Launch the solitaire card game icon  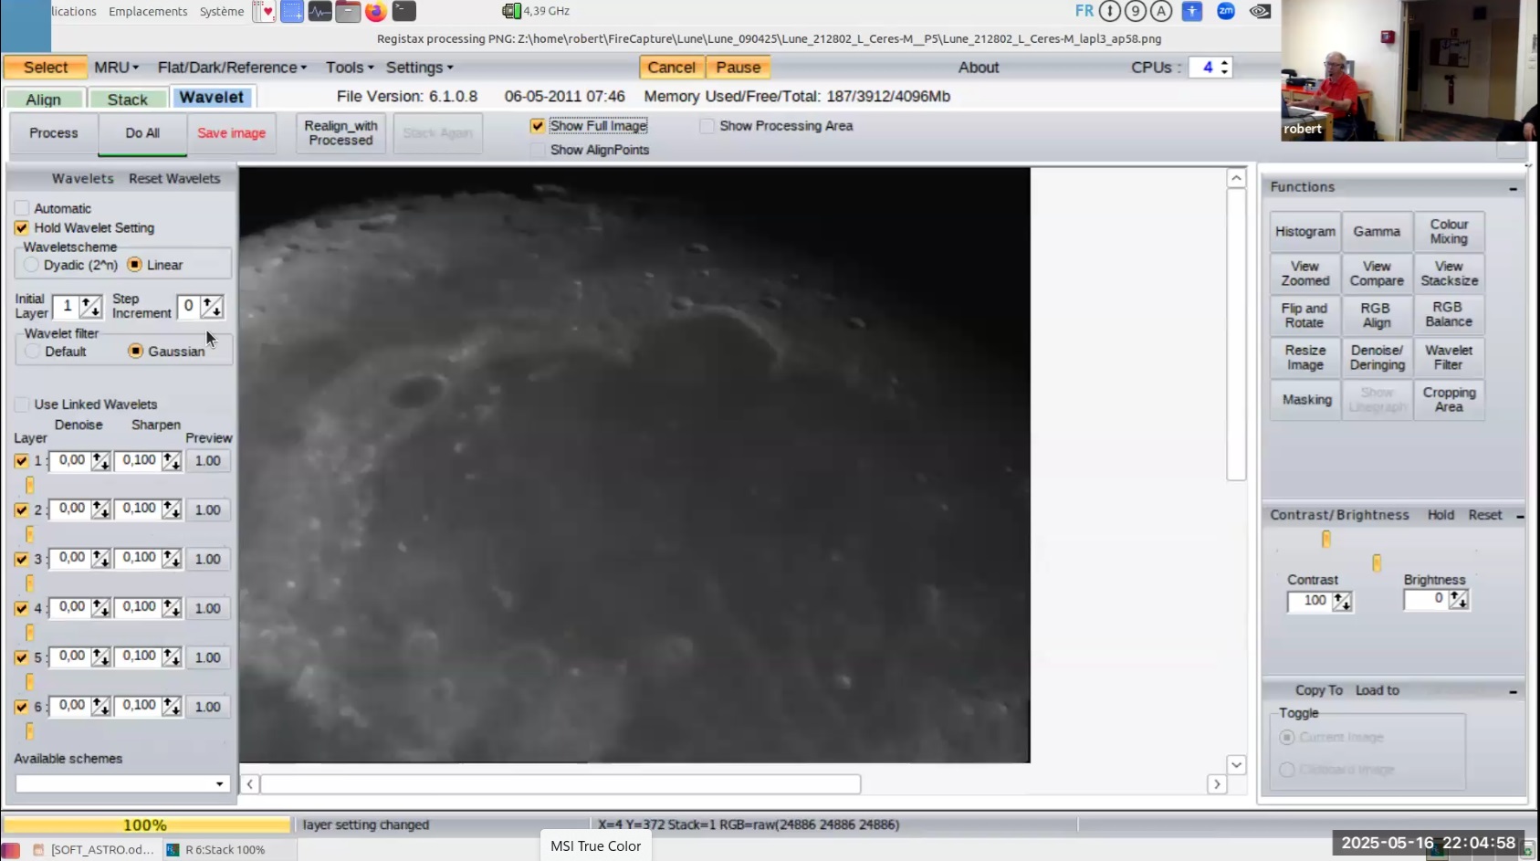(x=264, y=12)
